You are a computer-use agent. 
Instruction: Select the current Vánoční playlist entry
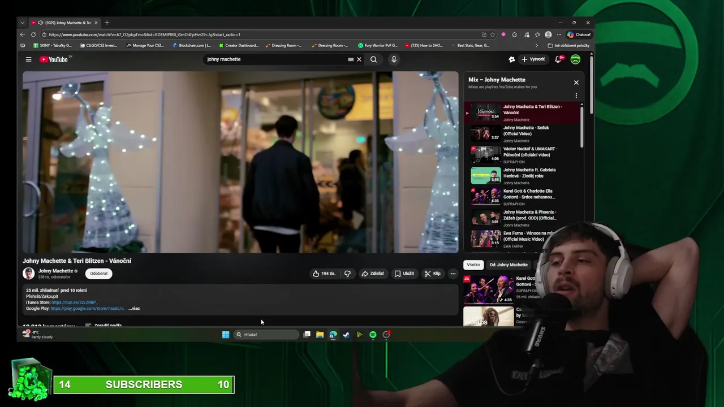click(x=524, y=112)
